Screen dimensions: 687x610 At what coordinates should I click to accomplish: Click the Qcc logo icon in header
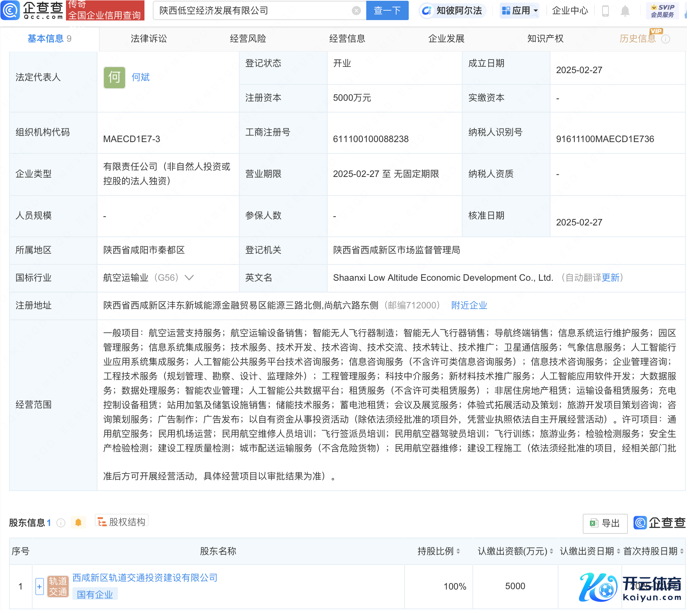pos(10,10)
